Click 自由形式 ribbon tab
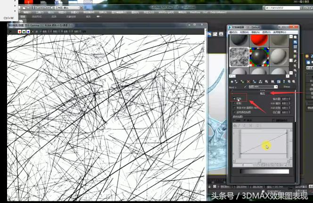 [37, 17]
